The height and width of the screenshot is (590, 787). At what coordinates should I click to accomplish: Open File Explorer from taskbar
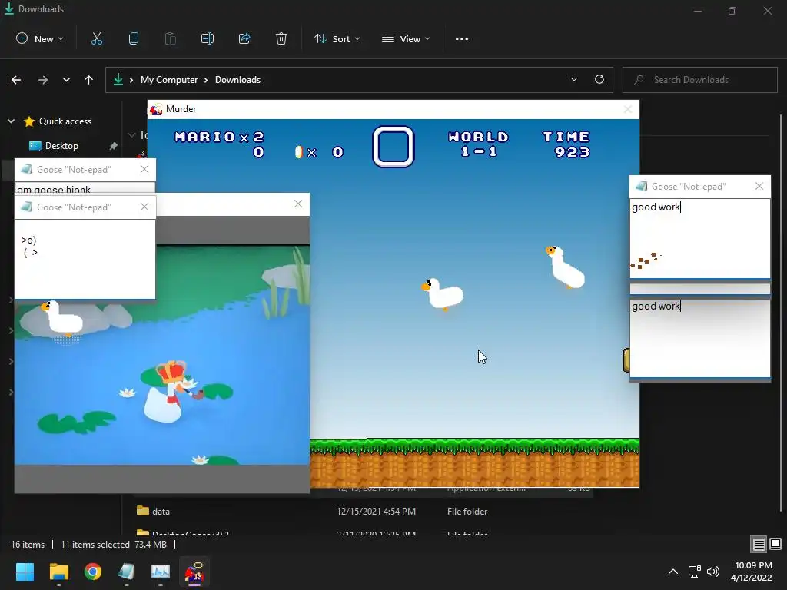pyautogui.click(x=58, y=572)
